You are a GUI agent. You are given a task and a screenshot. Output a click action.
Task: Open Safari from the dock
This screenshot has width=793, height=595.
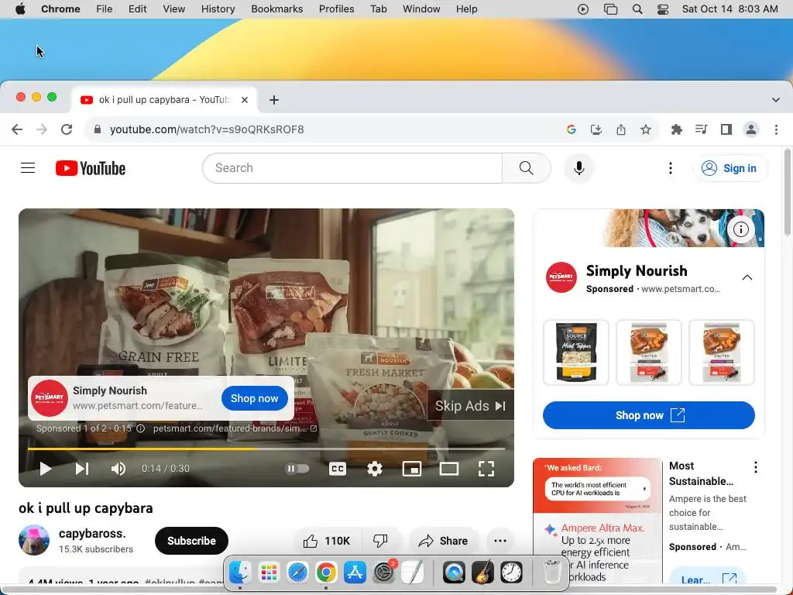click(x=297, y=573)
